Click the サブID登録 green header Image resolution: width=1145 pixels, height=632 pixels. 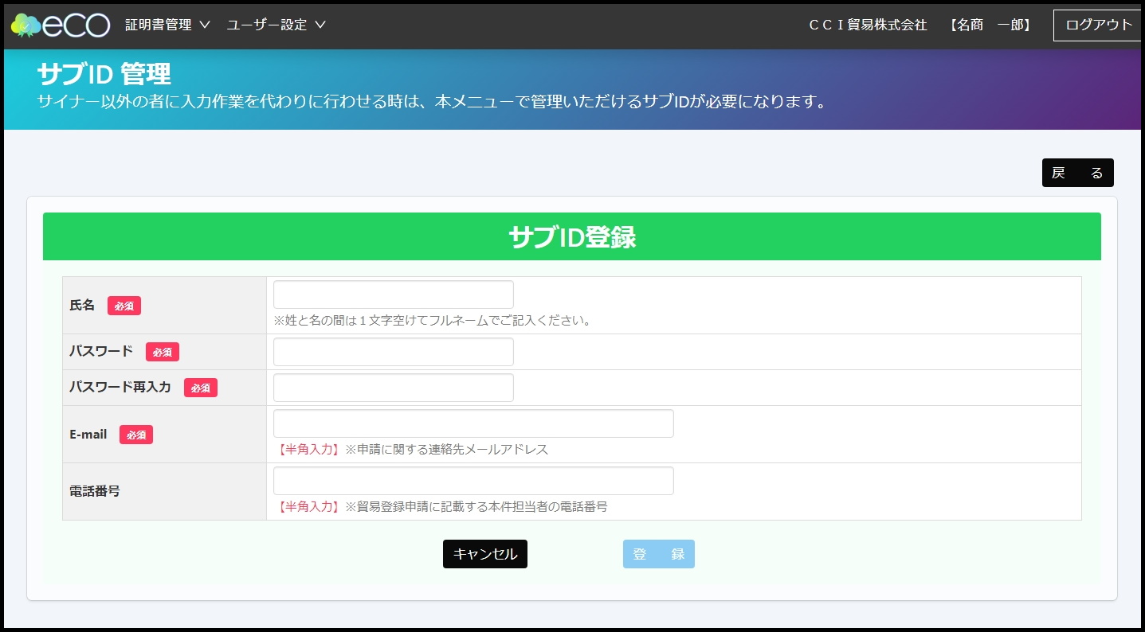572,236
